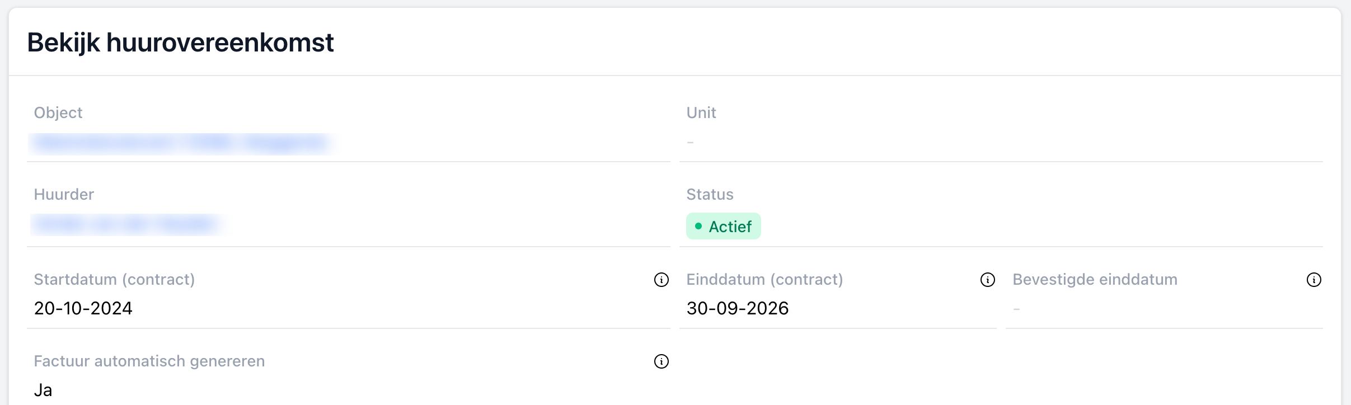Image resolution: width=1351 pixels, height=405 pixels.
Task: Click the Status field label
Action: [x=710, y=195]
